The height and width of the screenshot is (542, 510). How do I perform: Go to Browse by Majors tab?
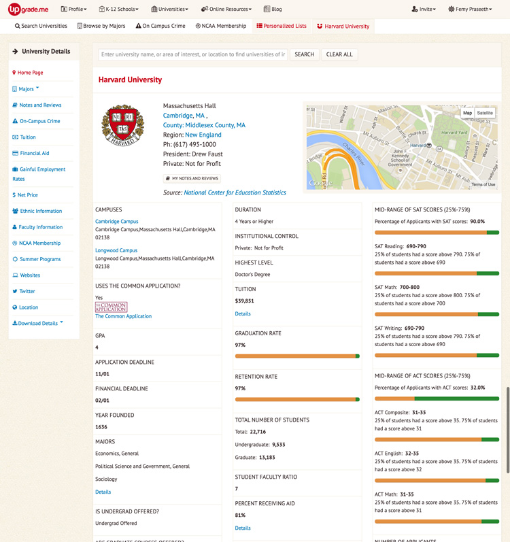click(x=101, y=26)
